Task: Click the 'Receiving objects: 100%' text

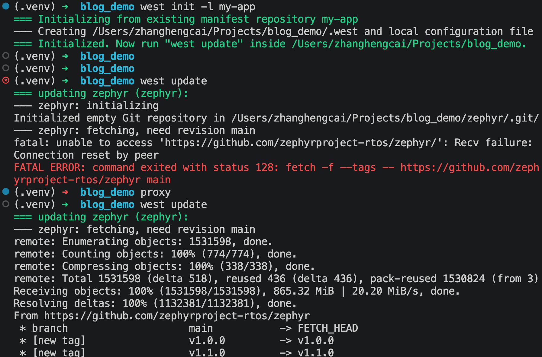Action: pos(83,291)
